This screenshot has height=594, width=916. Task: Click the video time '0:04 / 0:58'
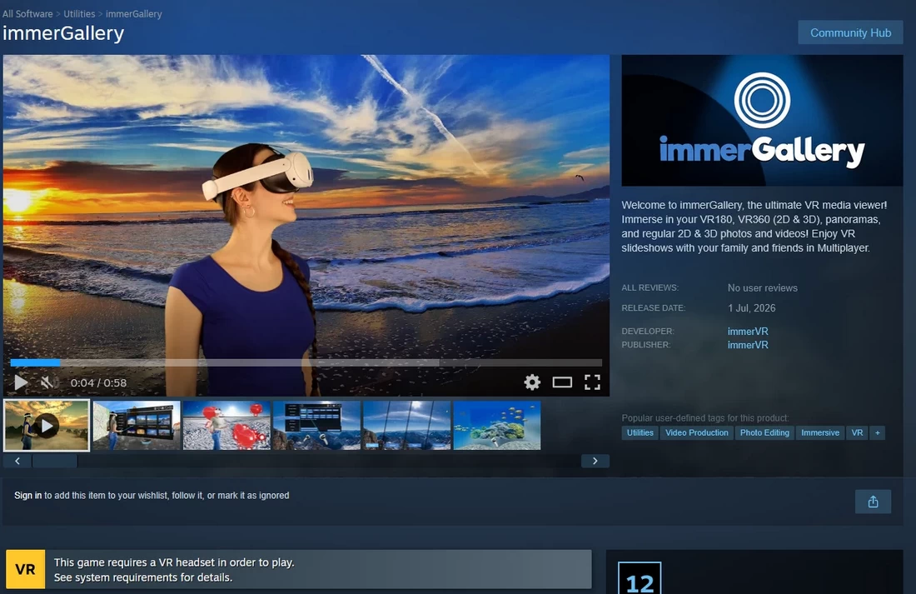pos(99,383)
